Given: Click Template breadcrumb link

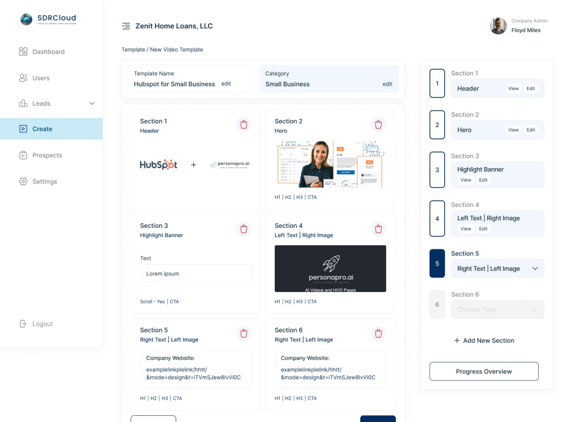Looking at the screenshot, I should point(133,50).
